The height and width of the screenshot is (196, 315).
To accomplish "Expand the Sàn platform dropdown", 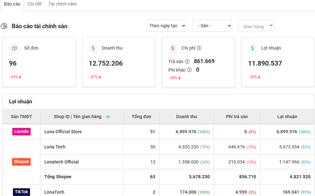I will pyautogui.click(x=212, y=25).
